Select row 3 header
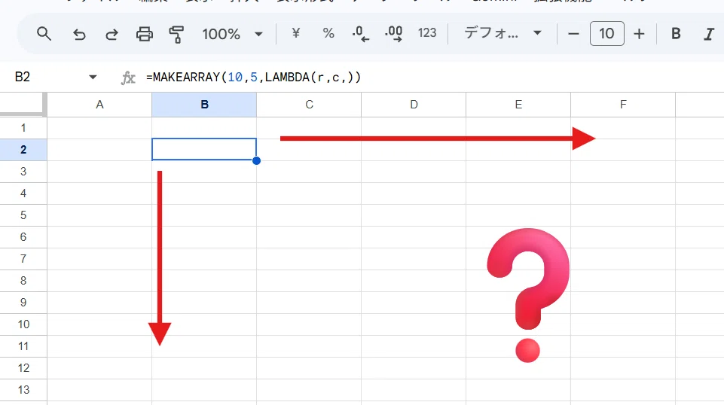The image size is (724, 405). pos(23,172)
